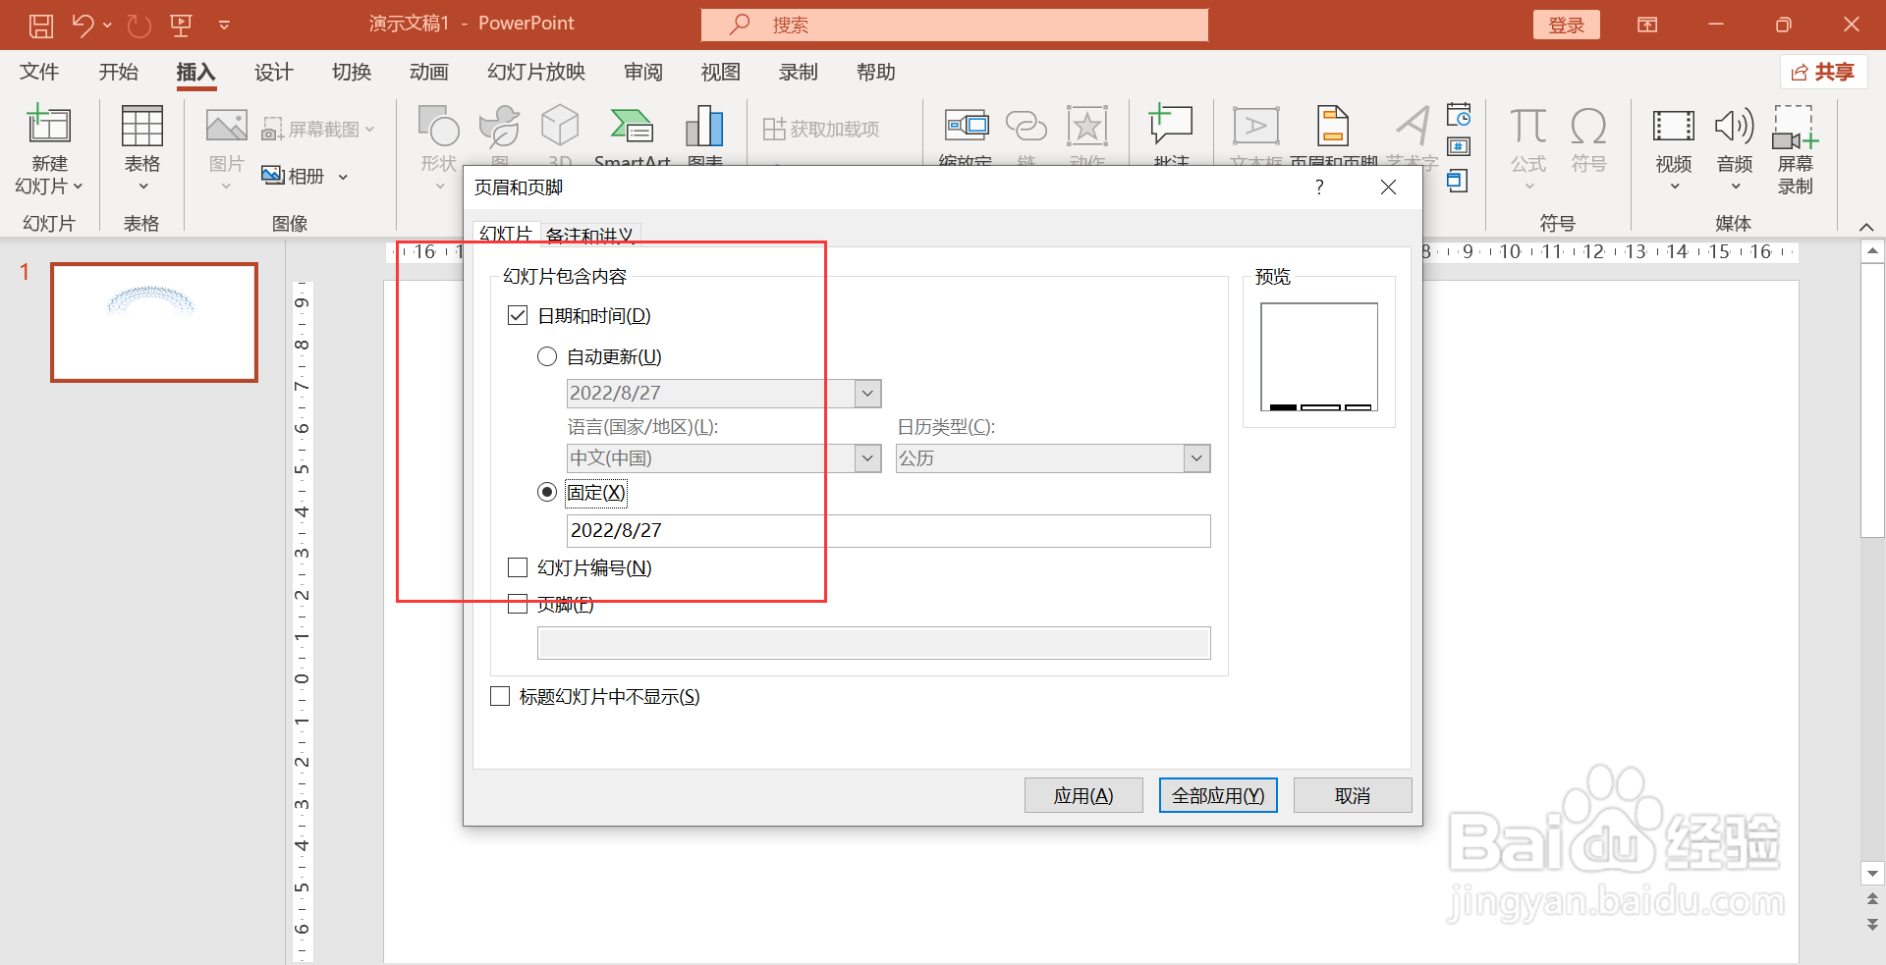The width and height of the screenshot is (1886, 965).
Task: Start slideshow from beginning icon
Action: 181,26
